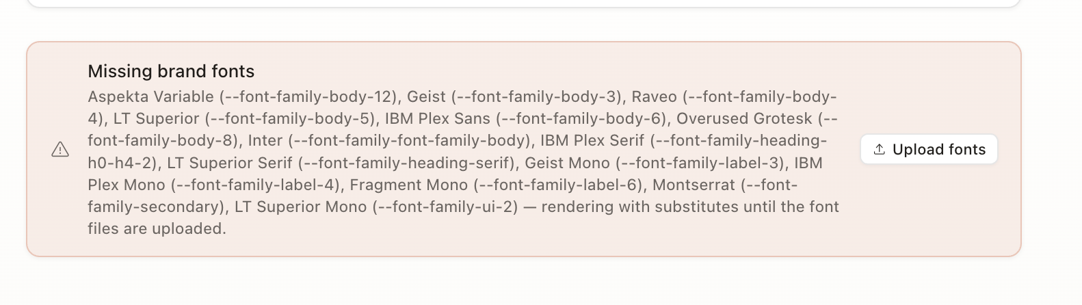
Task: Click the LT Superior Mono font name
Action: point(301,207)
